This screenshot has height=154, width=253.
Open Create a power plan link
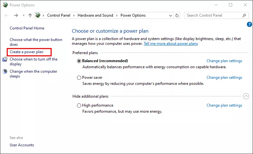(27, 52)
